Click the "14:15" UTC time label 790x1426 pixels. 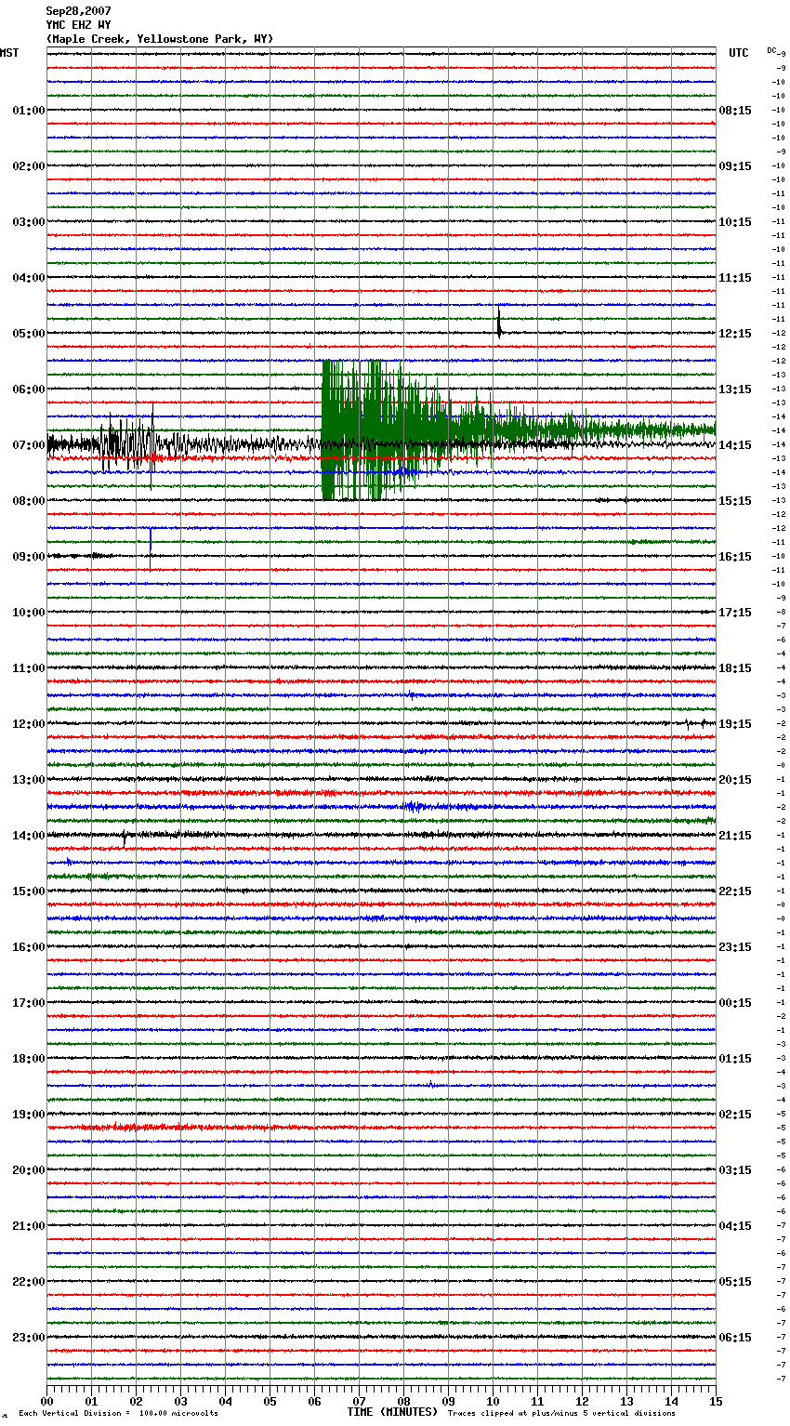coord(735,445)
